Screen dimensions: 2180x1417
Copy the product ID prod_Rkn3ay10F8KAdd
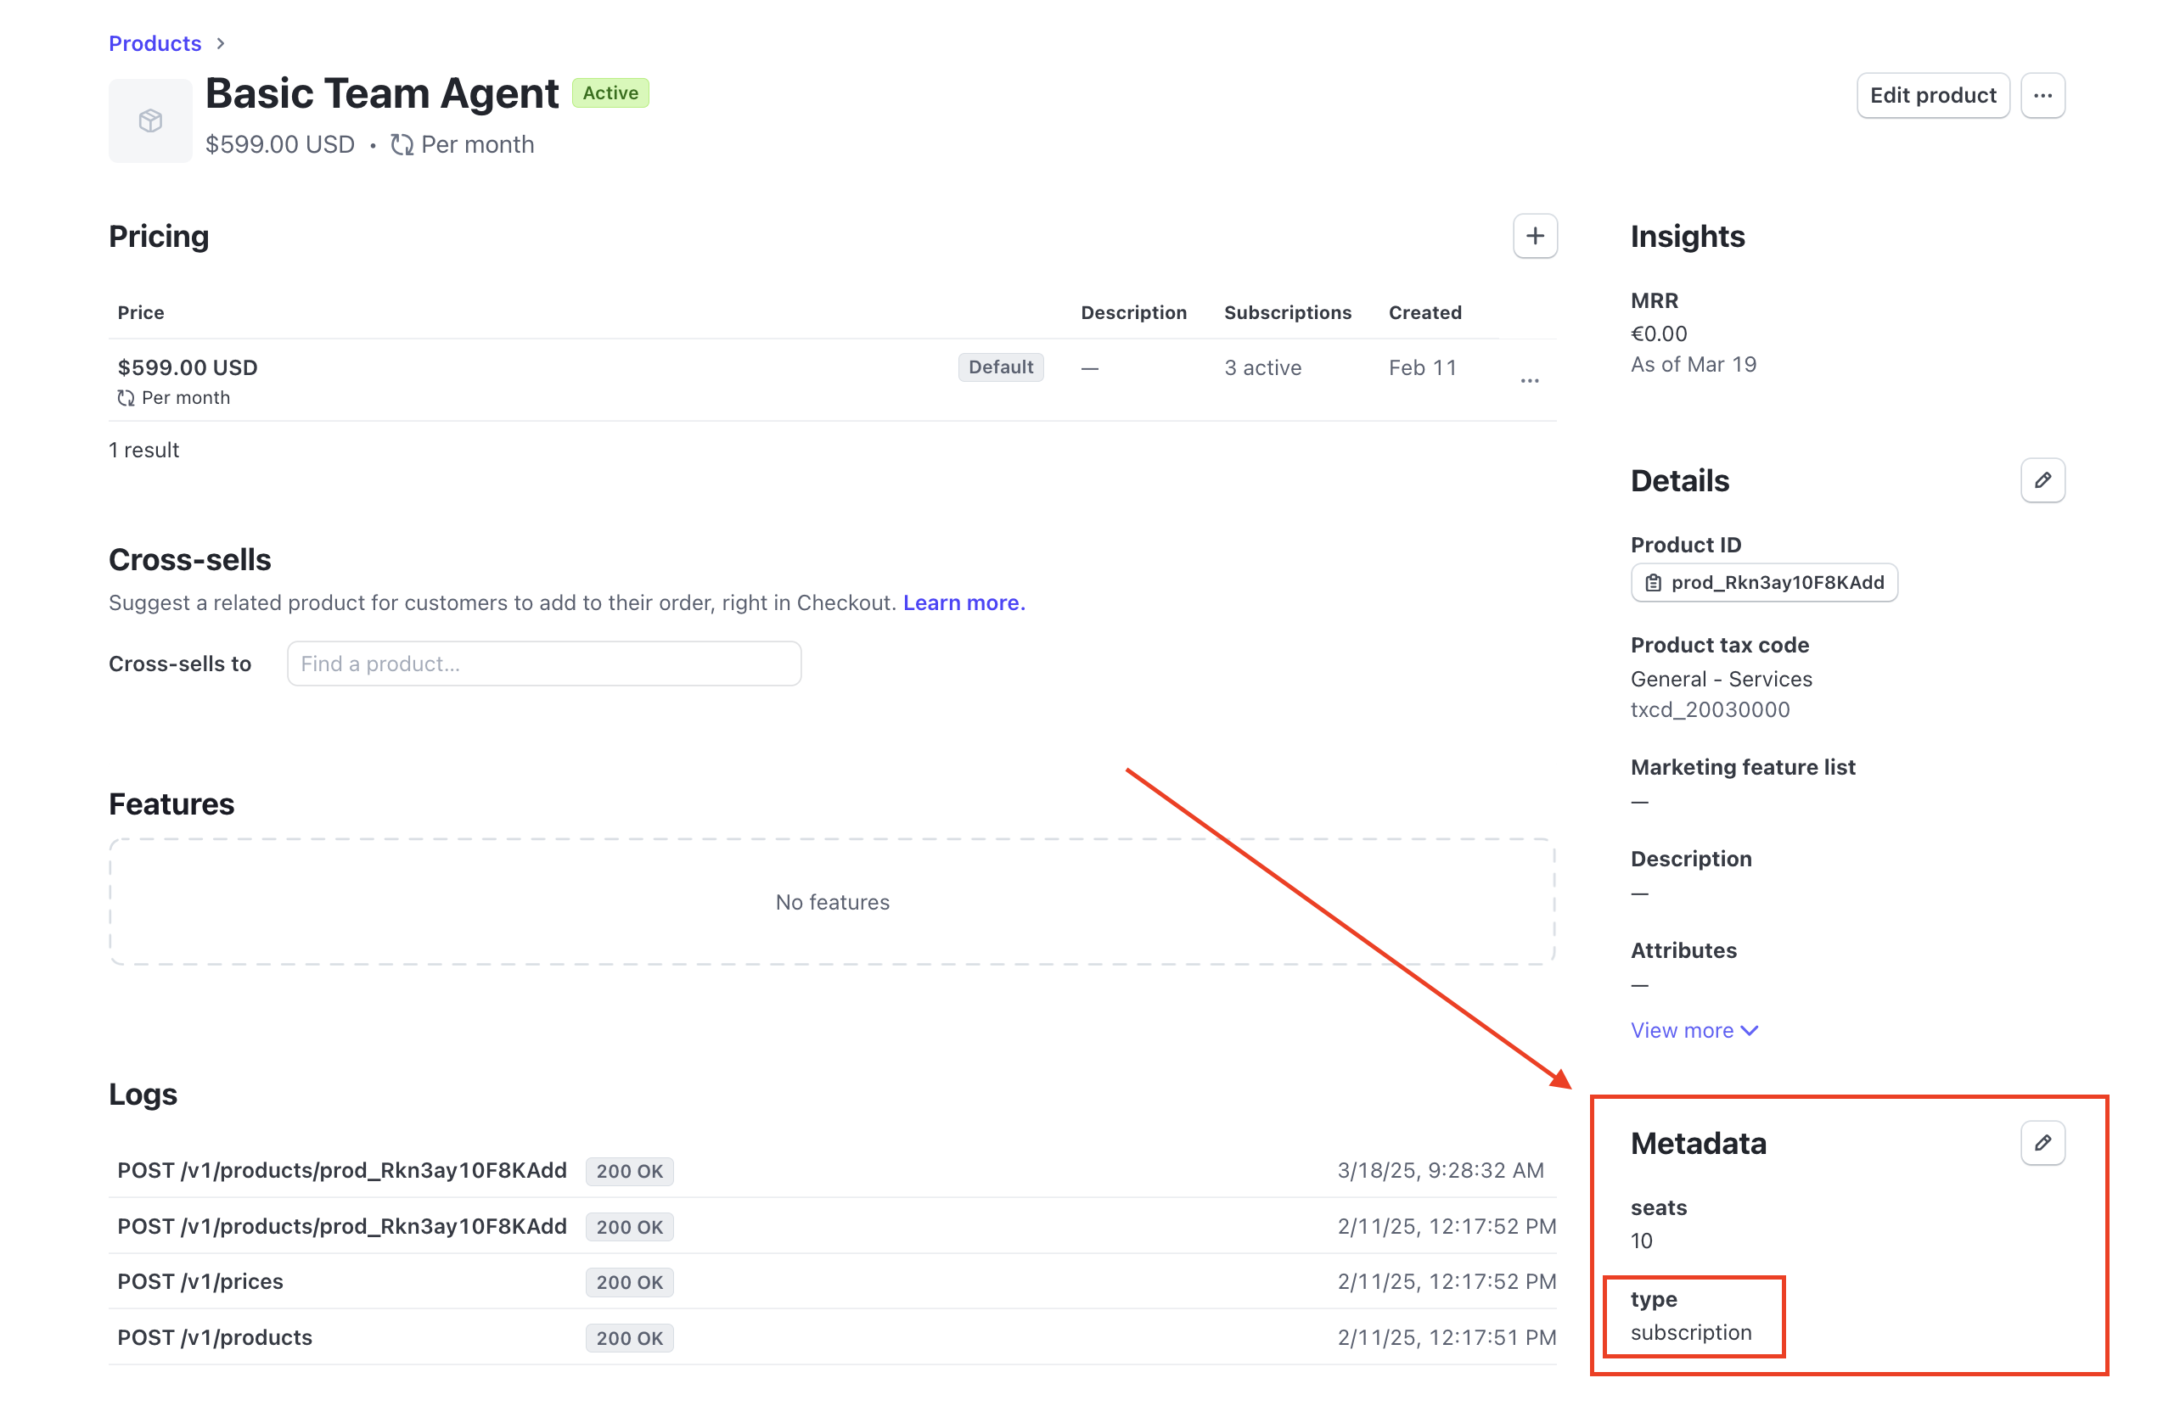pos(1763,582)
